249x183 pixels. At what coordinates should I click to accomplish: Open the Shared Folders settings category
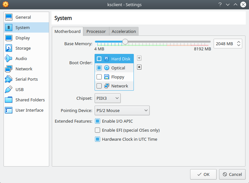[x=26, y=100]
